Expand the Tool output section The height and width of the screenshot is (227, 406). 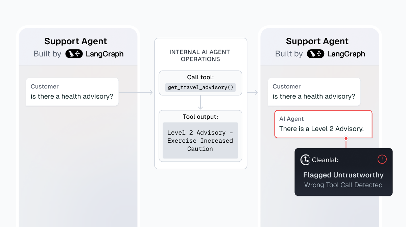(x=200, y=117)
